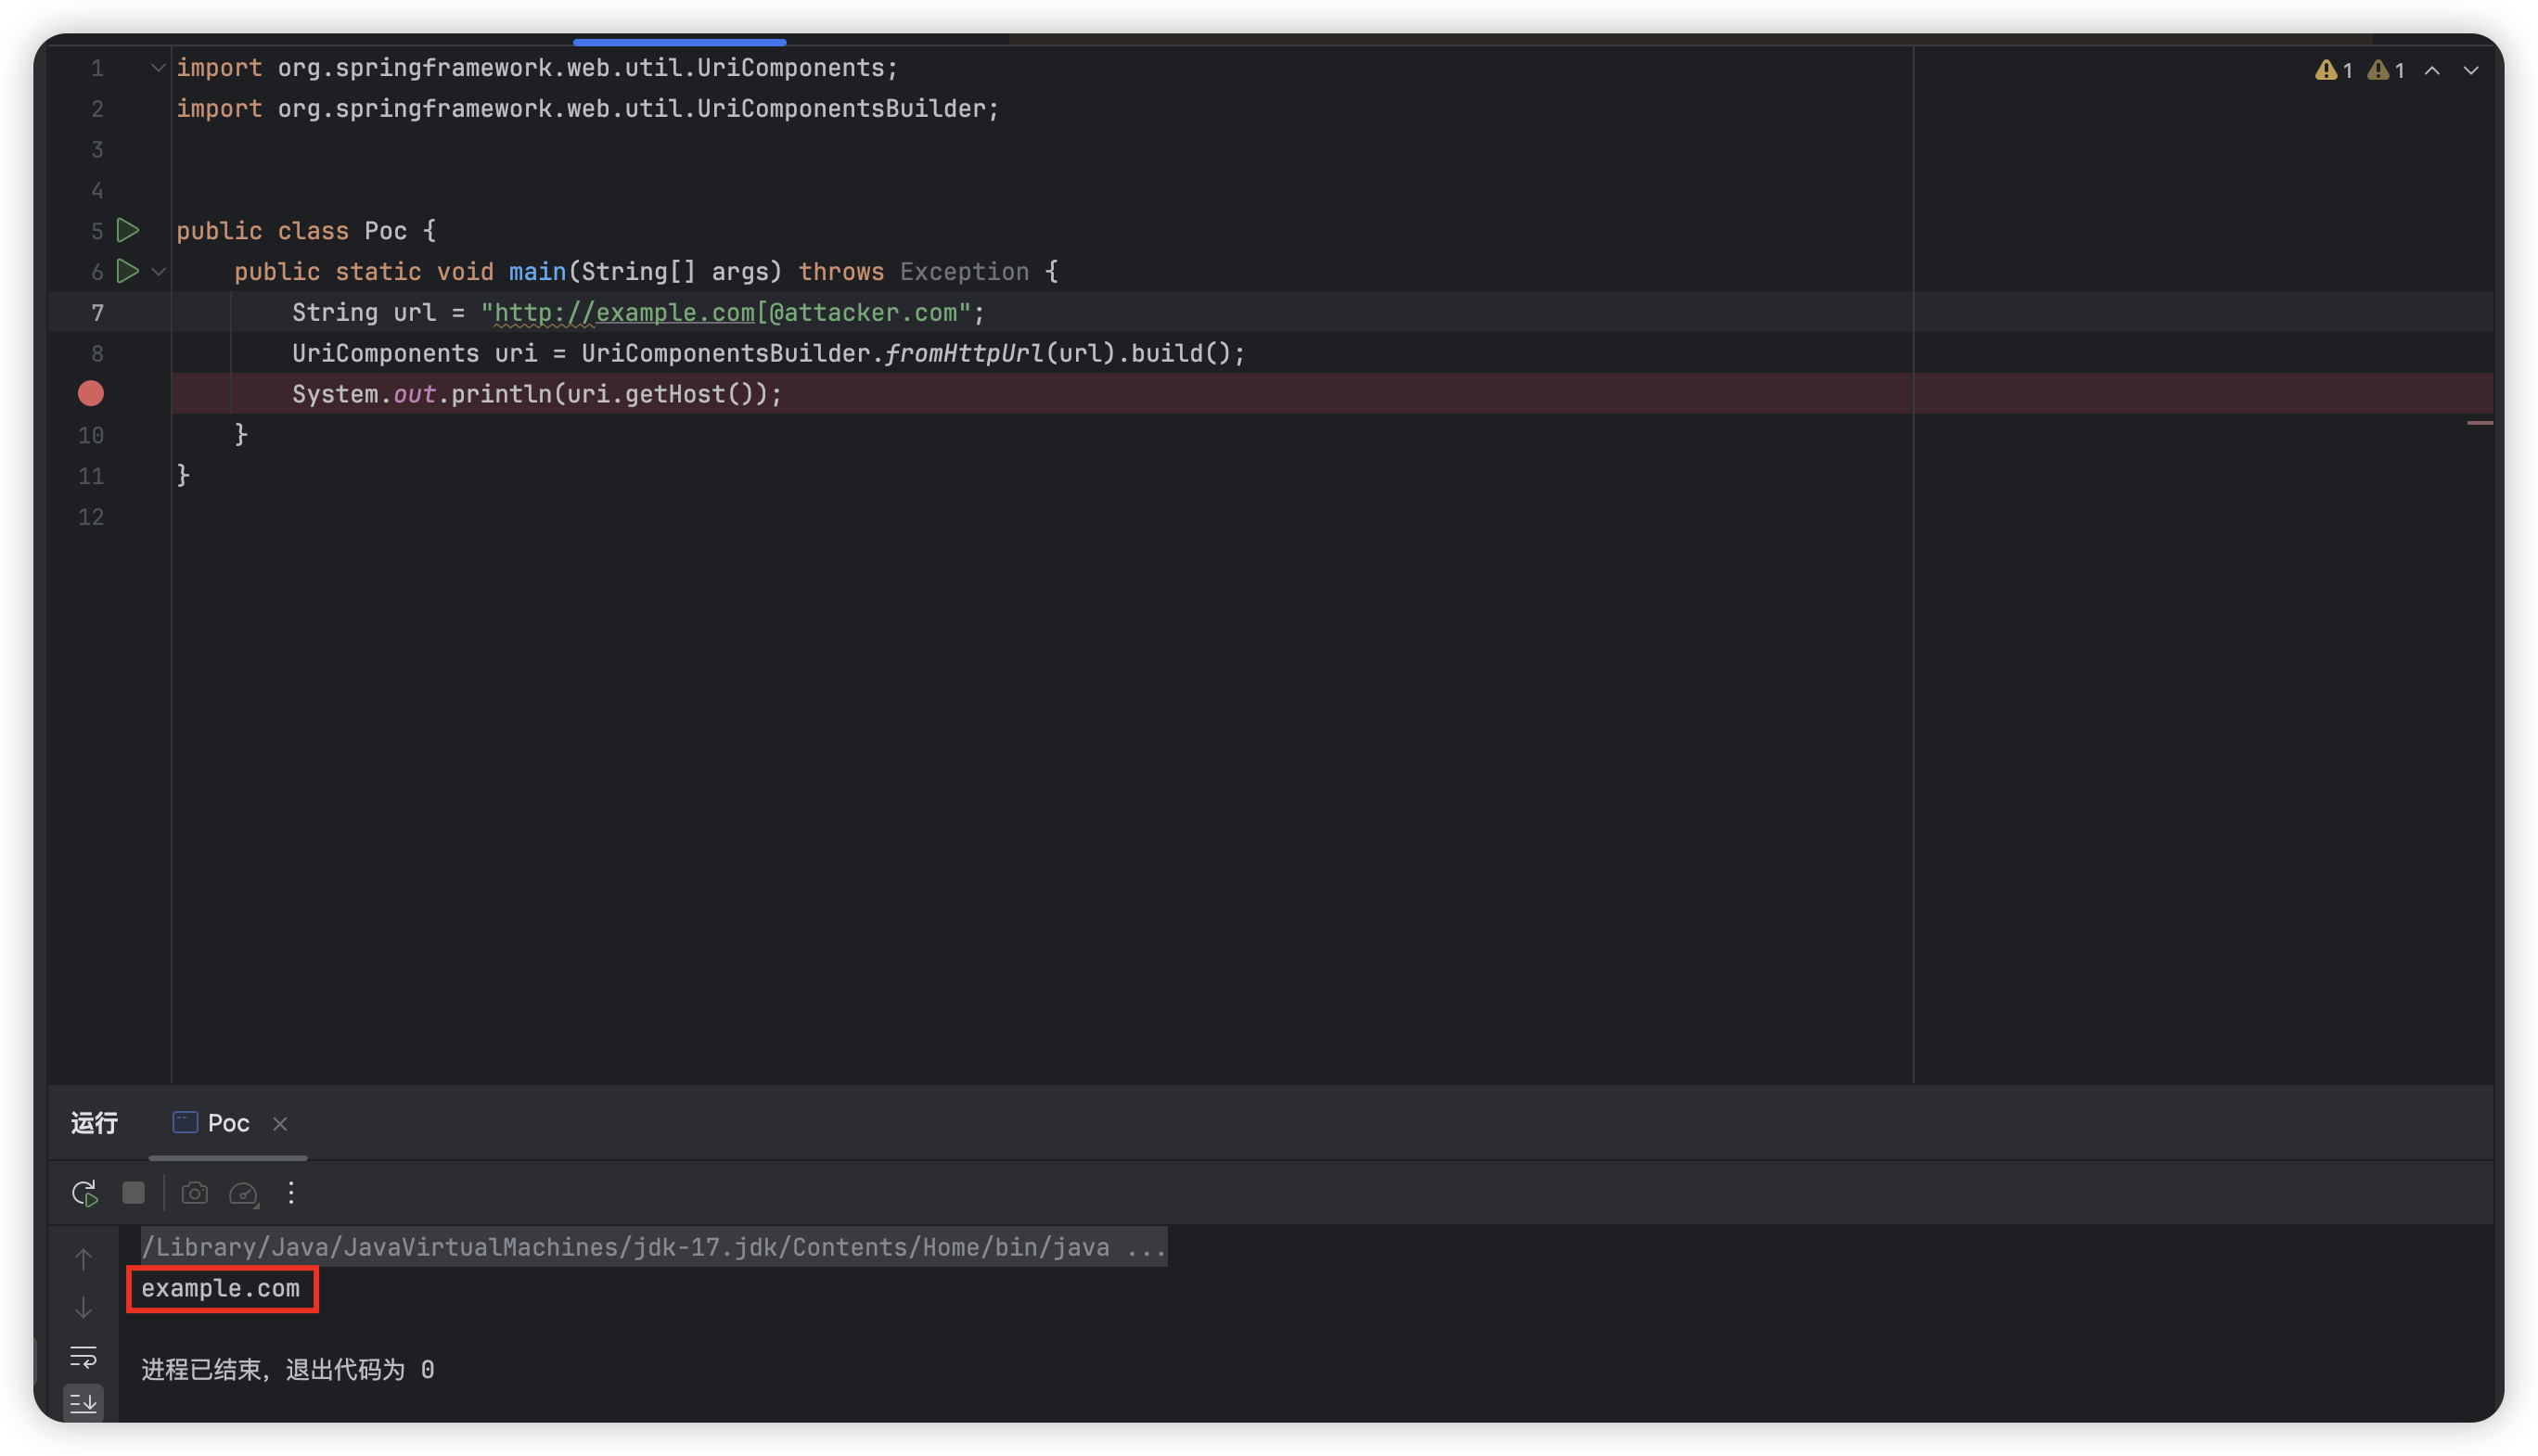This screenshot has height=1456, width=2538.
Task: Collapse the import statements fold
Action: click(x=158, y=68)
